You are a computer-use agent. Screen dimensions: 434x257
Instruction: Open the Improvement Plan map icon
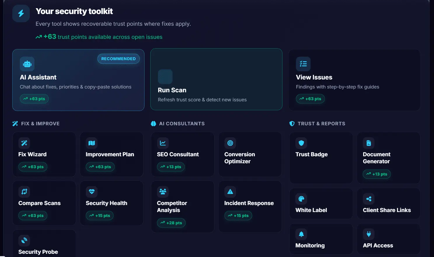92,143
